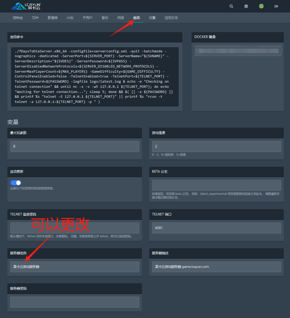Click the 启动命令 panel heading
Image resolution: width=290 pixels, height=318 pixels.
(17, 37)
